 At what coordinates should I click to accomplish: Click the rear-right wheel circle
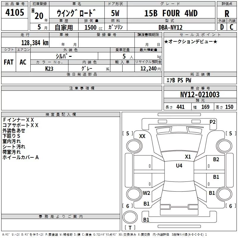[224, 194]
